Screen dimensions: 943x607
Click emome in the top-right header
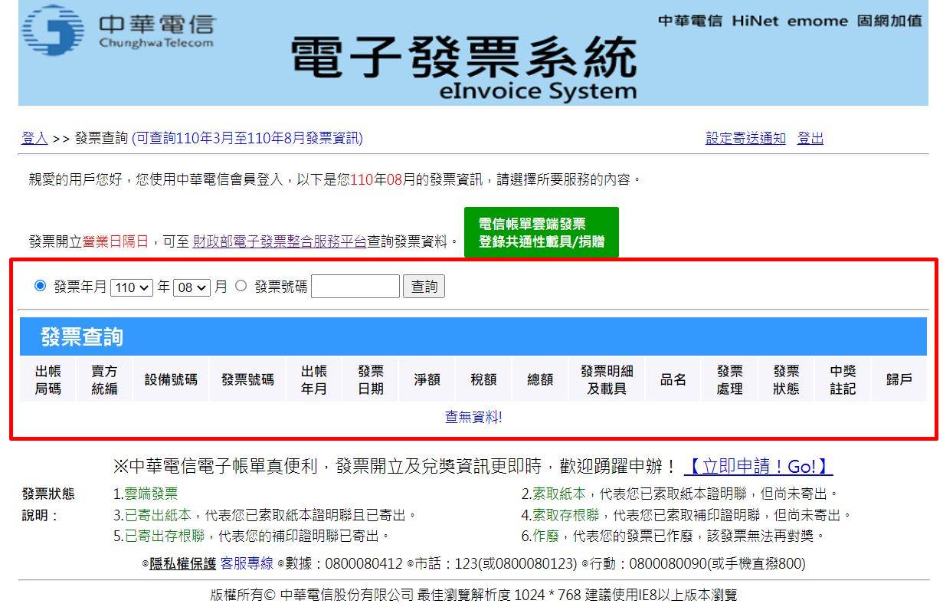[x=817, y=21]
